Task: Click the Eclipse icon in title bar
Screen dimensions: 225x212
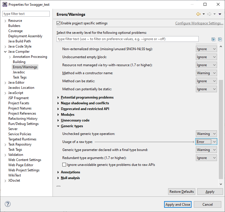Action: point(5,5)
